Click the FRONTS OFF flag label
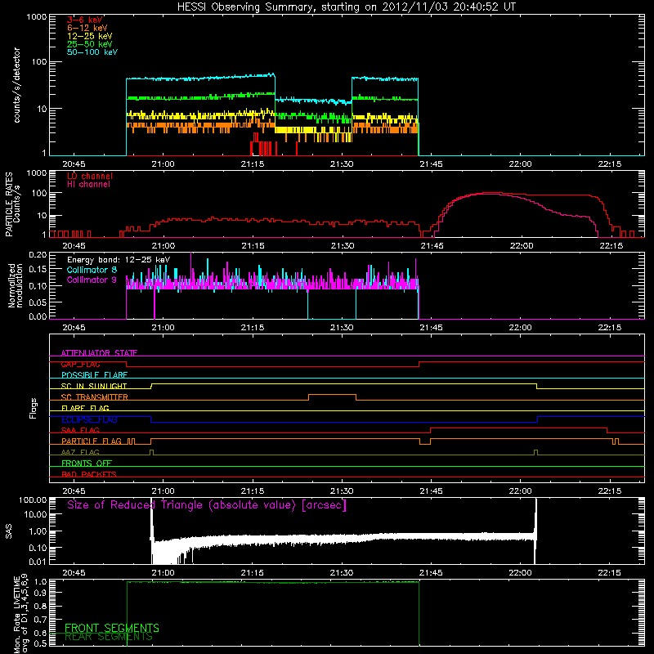654x654 pixels. 87,463
